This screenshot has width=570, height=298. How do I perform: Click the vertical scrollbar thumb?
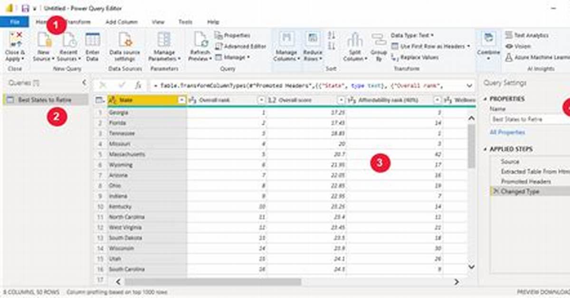coord(471,147)
